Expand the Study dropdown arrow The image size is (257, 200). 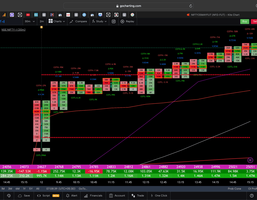(105, 21)
